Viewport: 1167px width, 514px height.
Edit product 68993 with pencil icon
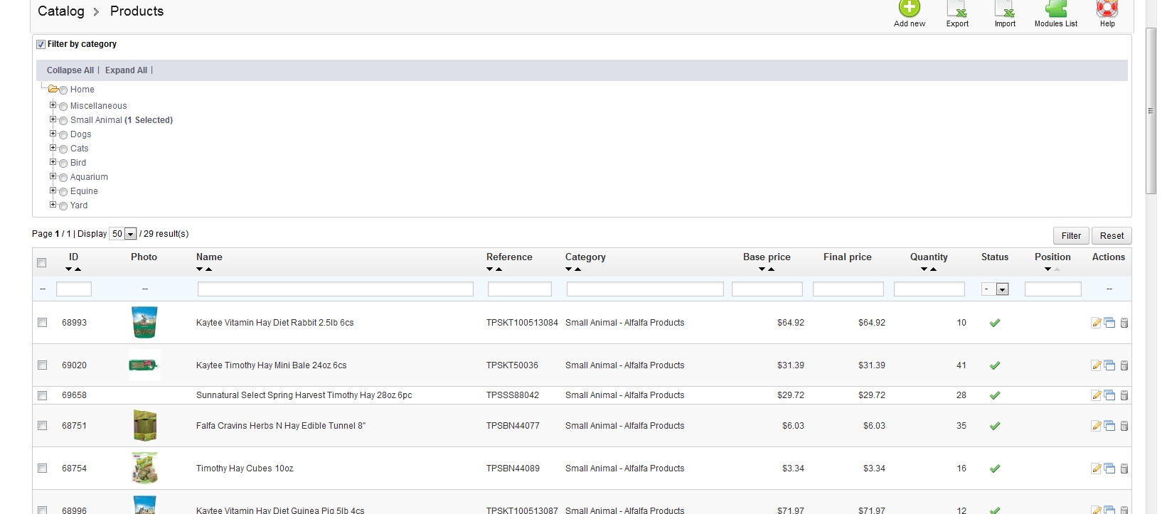click(1097, 323)
